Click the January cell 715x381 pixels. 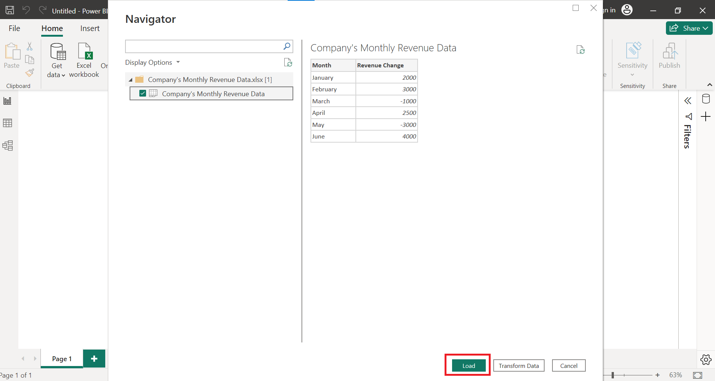[333, 77]
